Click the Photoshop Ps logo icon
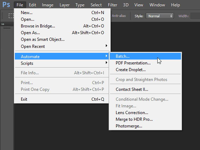200x150 pixels. click(x=6, y=5)
